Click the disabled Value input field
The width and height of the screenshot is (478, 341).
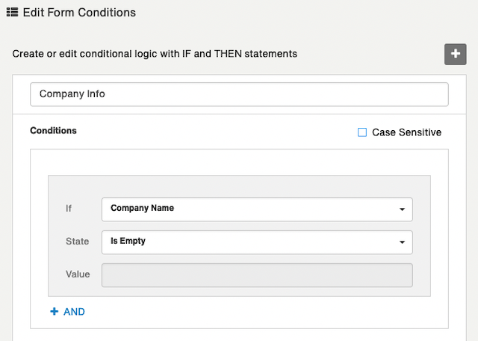[x=257, y=275]
